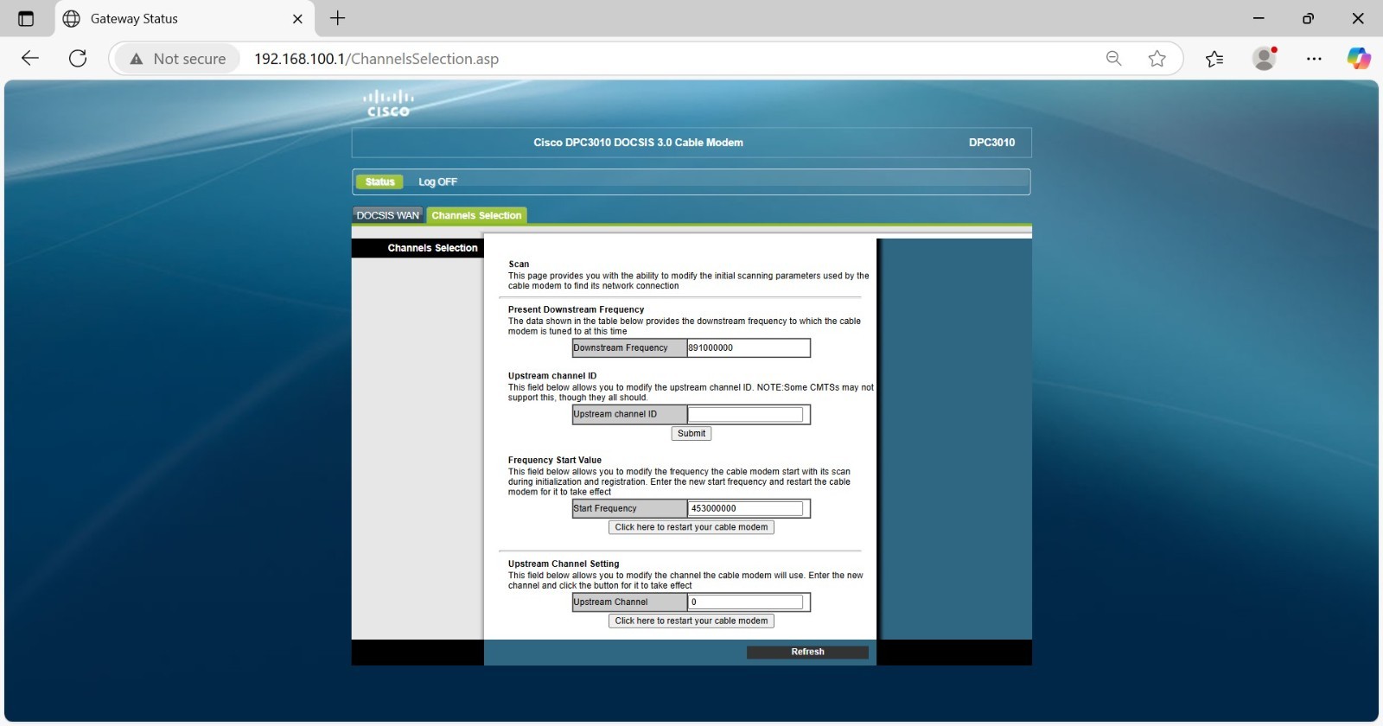Open the Favorites list icon
Screen dimensions: 1383x726
pyautogui.click(x=1214, y=58)
